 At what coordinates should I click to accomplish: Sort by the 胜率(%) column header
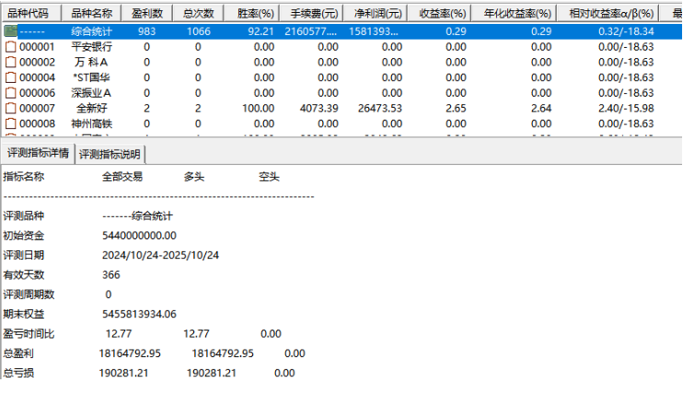(x=251, y=14)
